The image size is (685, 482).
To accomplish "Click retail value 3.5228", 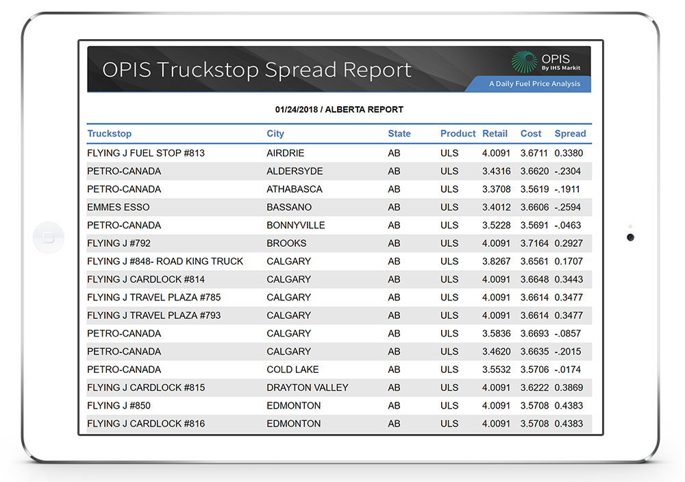I will click(x=496, y=226).
